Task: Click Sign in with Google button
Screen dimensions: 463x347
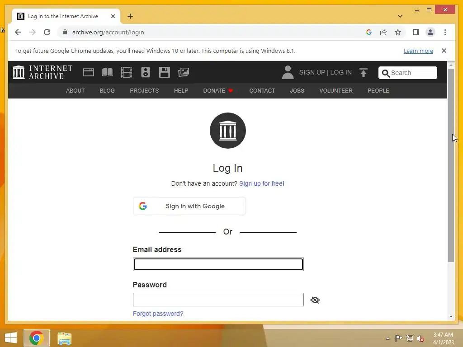Action: [x=189, y=206]
